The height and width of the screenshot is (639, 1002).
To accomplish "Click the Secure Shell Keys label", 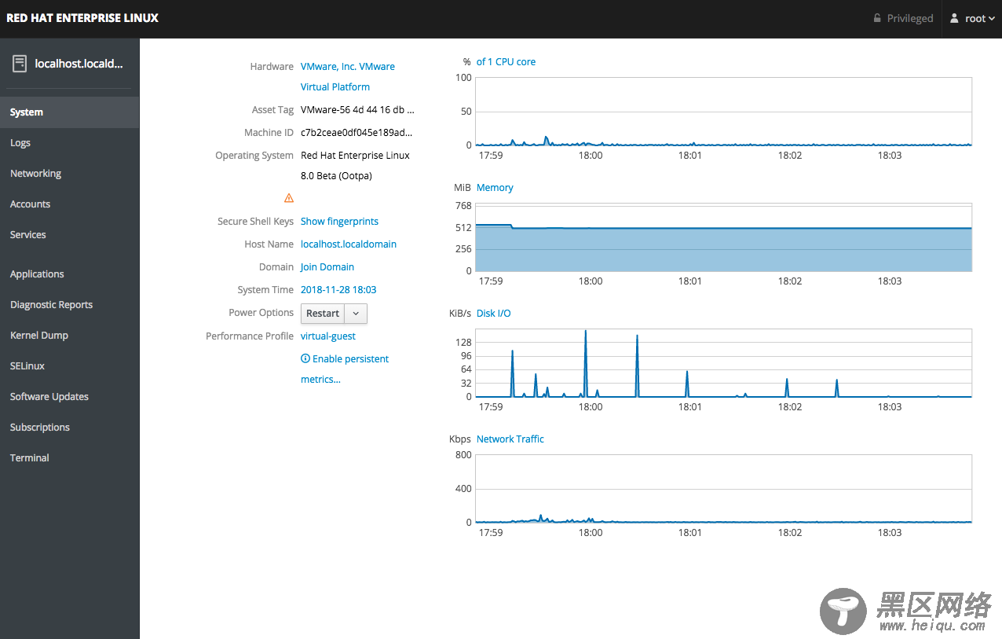I will pyautogui.click(x=255, y=222).
